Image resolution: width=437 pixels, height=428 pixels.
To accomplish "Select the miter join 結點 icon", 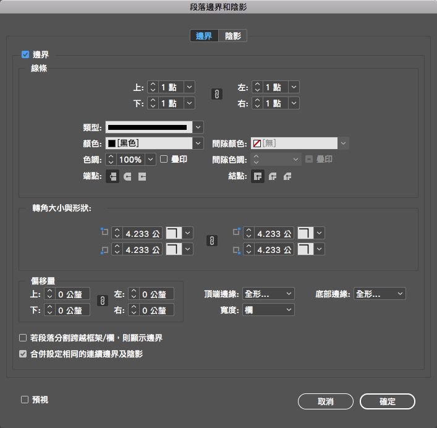I will point(258,176).
